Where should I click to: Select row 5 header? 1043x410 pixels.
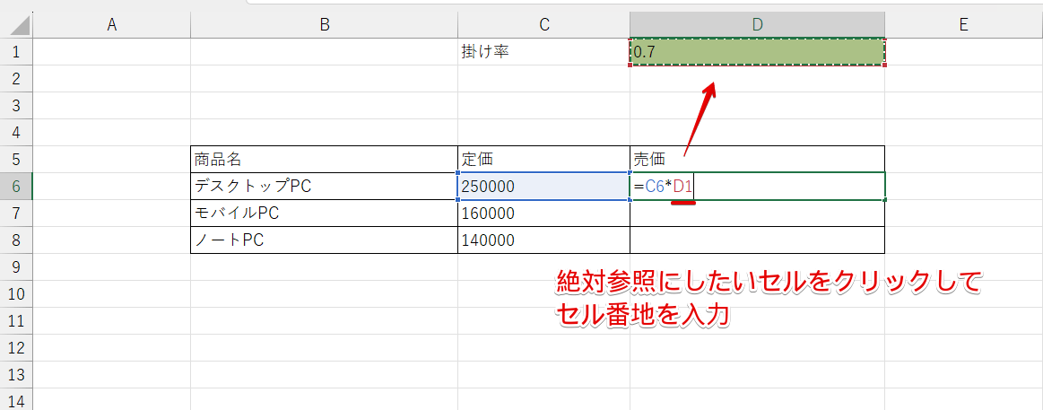click(17, 160)
